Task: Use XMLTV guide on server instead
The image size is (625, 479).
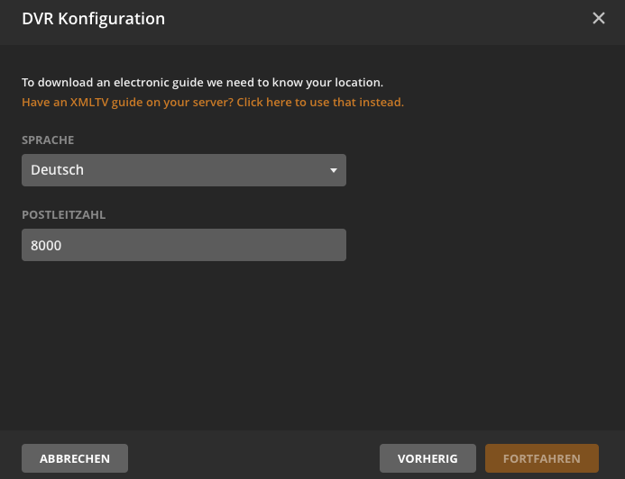Action: click(212, 103)
